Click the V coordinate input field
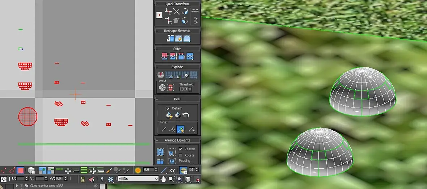This screenshot has width=427, height=189. pos(39,178)
